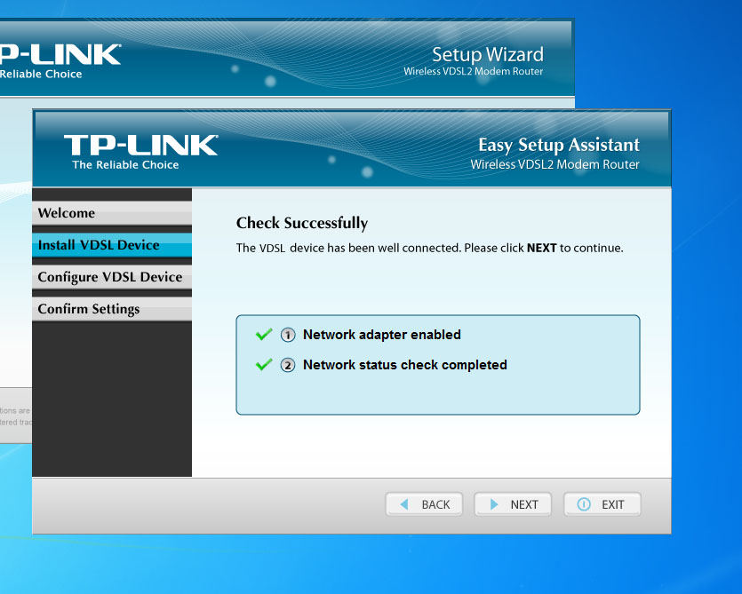Click the "Network status check completed" status line

pyautogui.click(x=404, y=365)
